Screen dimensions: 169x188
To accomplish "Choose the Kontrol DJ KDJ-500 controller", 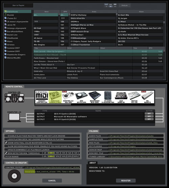I will (68, 97).
